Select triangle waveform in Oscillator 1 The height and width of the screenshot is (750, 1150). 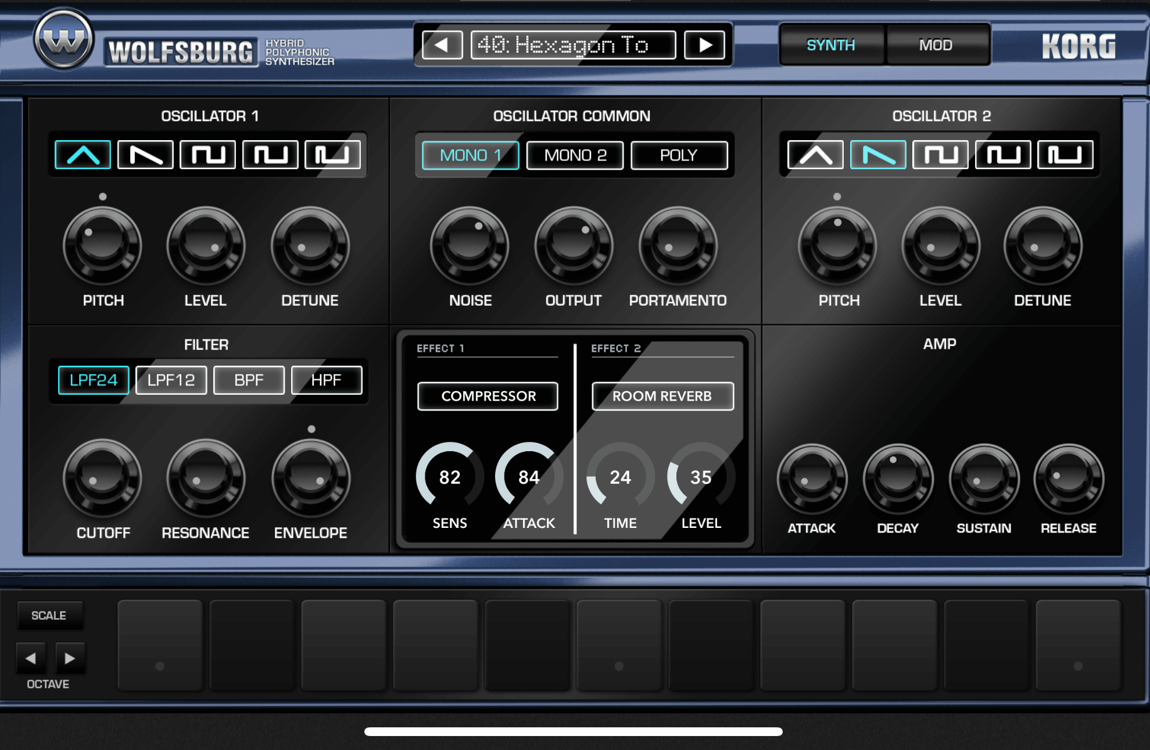pyautogui.click(x=83, y=155)
